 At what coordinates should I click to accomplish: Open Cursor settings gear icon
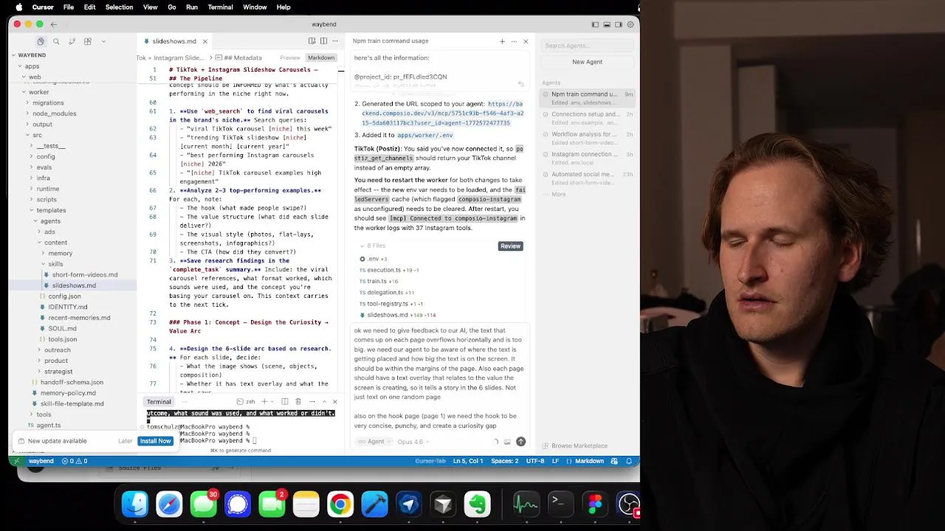(x=630, y=24)
